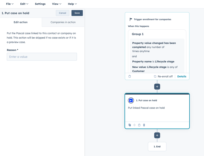The width and height of the screenshot is (204, 156).
Task: Click the plus button above the End node
Action: pyautogui.click(x=157, y=135)
